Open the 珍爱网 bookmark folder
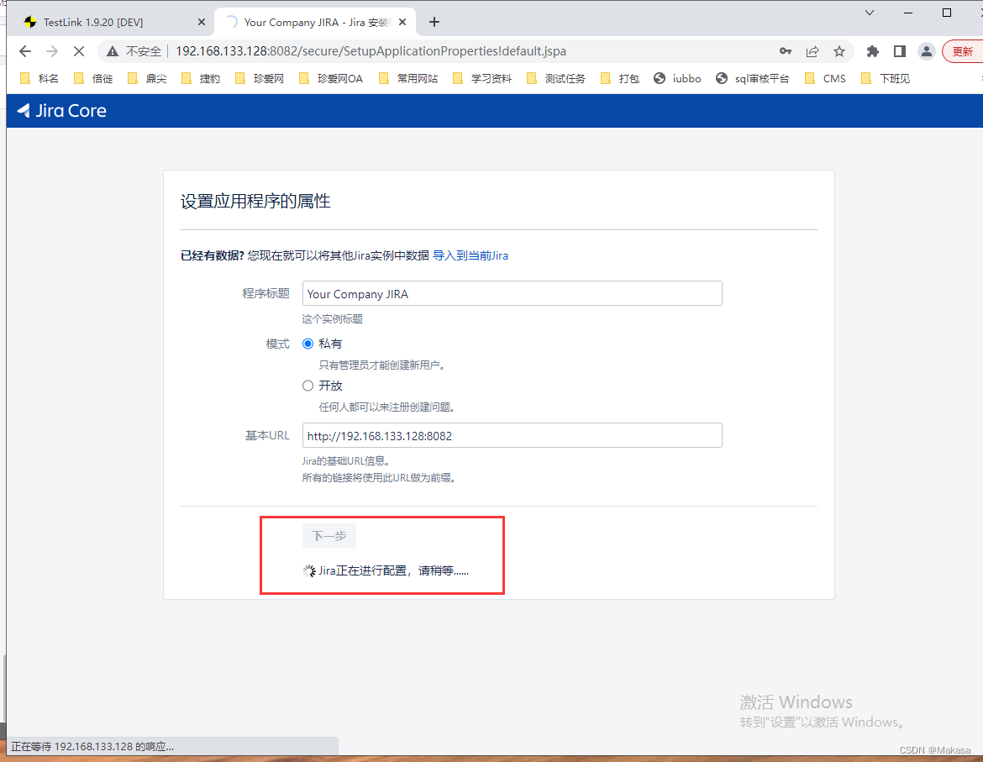The image size is (983, 762). tap(260, 78)
